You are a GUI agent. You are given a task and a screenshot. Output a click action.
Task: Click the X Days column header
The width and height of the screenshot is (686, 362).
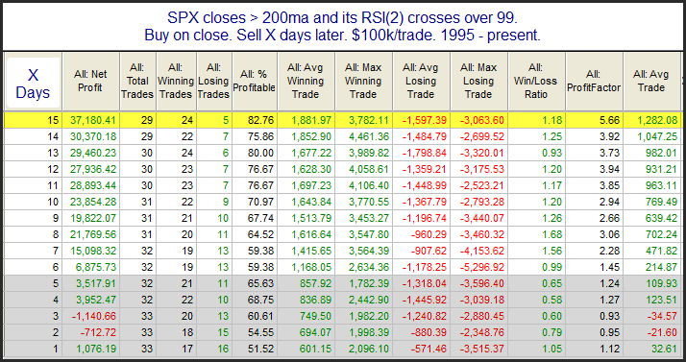[x=33, y=83]
